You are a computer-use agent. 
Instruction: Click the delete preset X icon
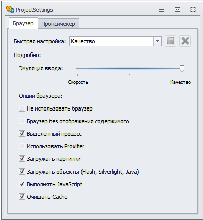coord(185,41)
